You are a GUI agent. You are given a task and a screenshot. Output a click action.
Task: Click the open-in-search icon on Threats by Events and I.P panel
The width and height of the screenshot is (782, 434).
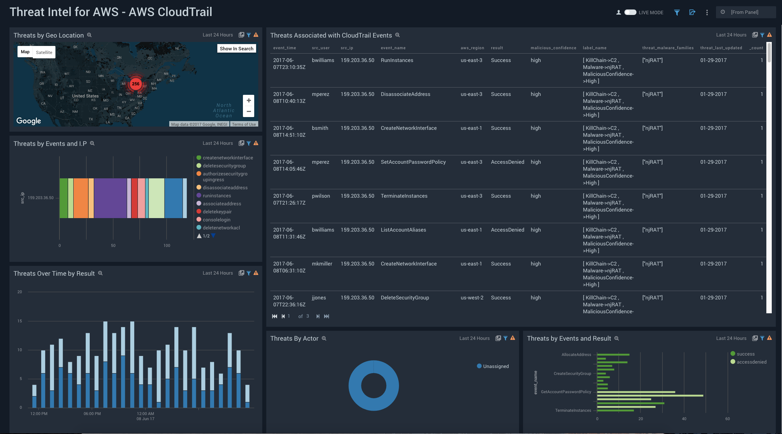tap(241, 143)
